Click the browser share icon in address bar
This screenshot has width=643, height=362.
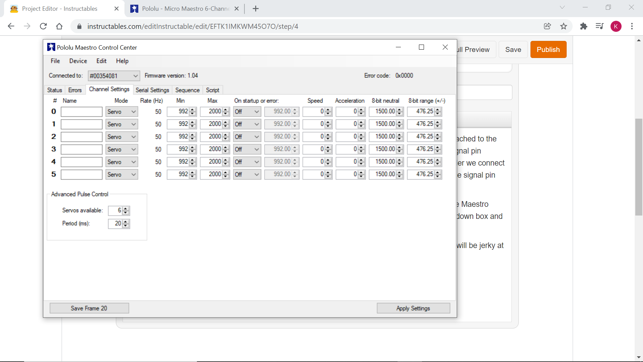(548, 26)
